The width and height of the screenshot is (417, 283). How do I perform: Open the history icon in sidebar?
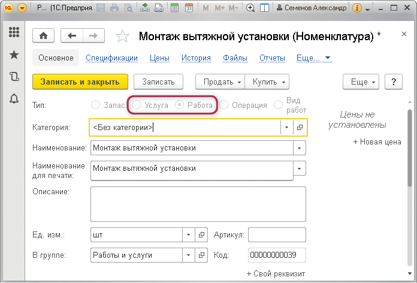[x=14, y=77]
